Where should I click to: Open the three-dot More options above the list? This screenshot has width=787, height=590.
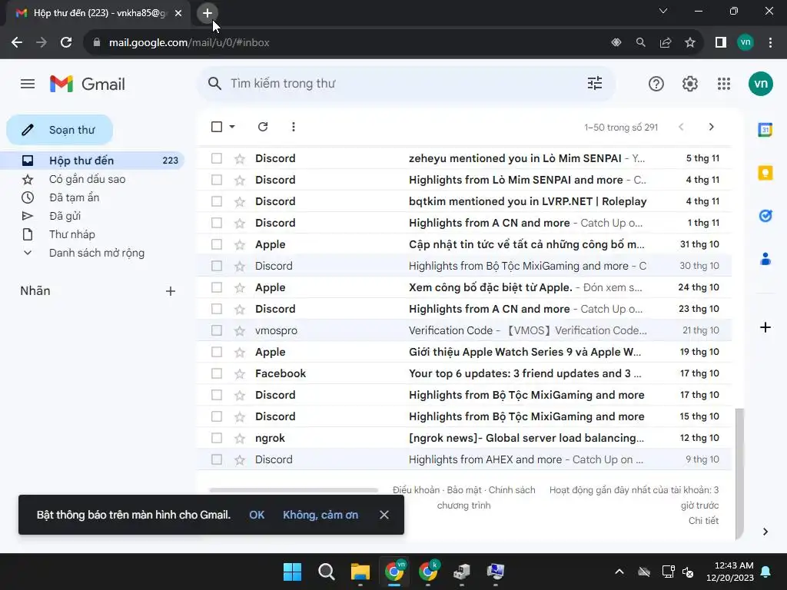(293, 127)
